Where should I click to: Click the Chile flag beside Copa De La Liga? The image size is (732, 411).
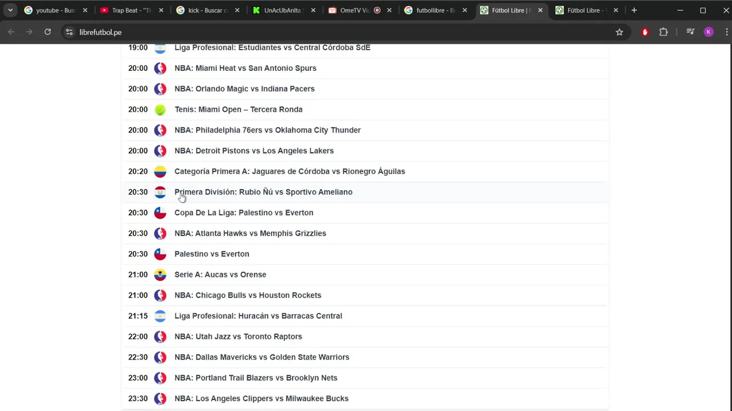pos(160,212)
